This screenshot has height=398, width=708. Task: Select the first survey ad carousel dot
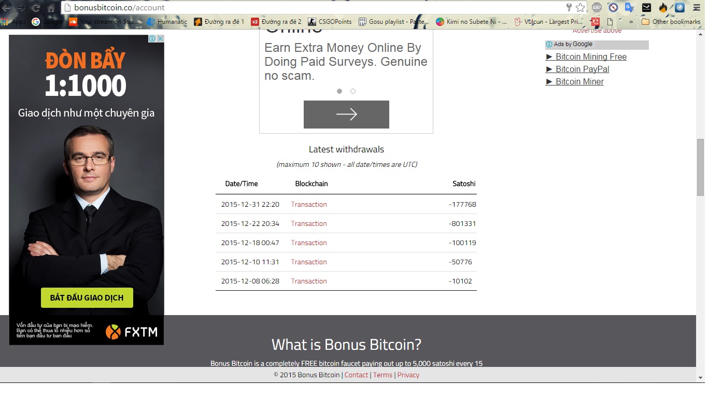click(339, 91)
